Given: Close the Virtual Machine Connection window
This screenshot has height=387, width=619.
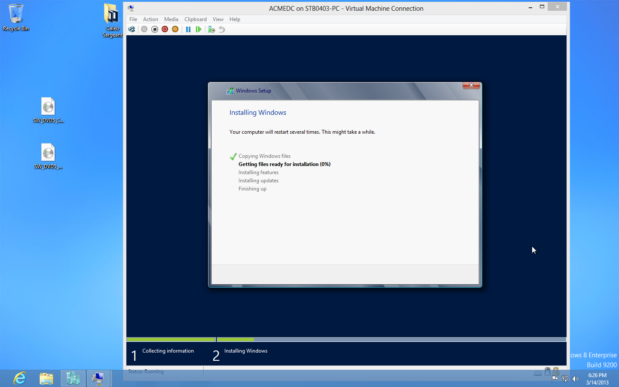Looking at the screenshot, I should coord(557,7).
